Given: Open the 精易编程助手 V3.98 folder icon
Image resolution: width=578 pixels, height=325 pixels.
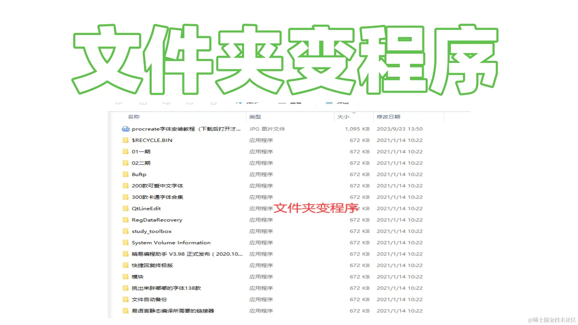Looking at the screenshot, I should coord(126,254).
